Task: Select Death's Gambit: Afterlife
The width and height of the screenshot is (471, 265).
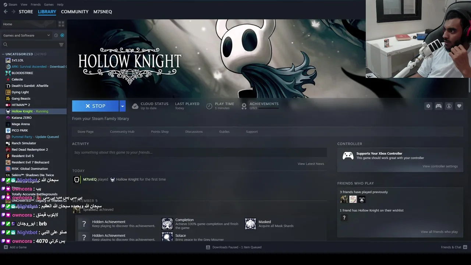Action: [x=30, y=86]
